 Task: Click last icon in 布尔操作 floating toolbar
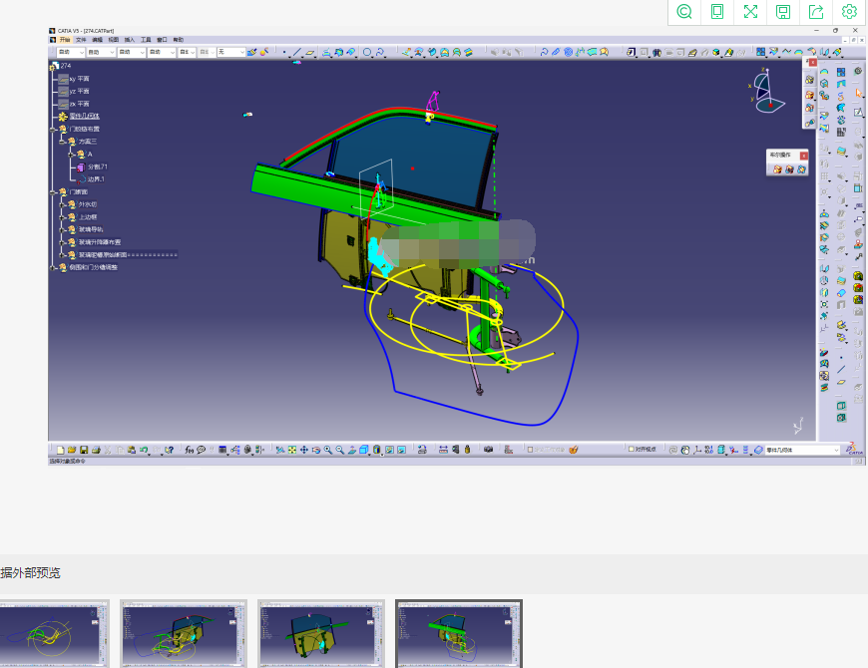coord(801,169)
